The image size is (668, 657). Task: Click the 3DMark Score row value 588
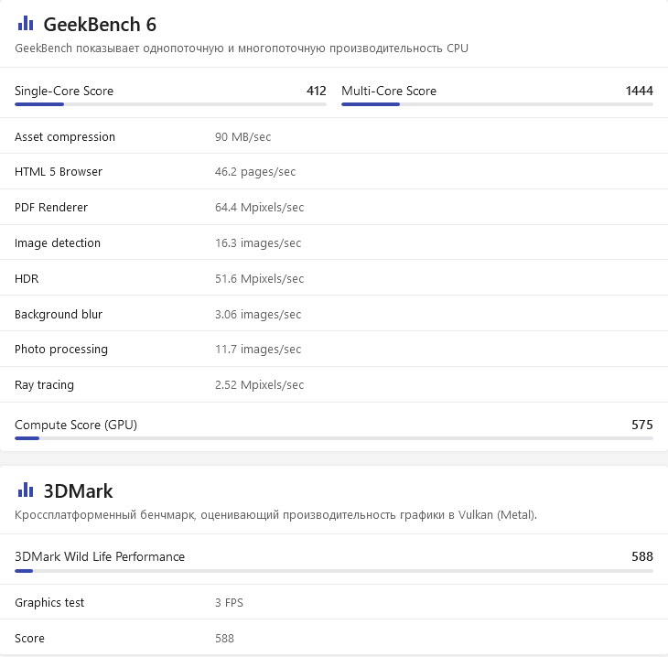(224, 639)
